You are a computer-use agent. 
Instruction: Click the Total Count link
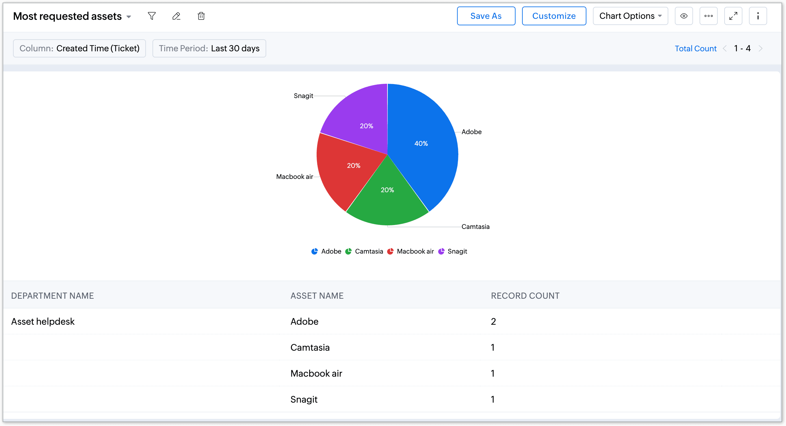pos(695,49)
